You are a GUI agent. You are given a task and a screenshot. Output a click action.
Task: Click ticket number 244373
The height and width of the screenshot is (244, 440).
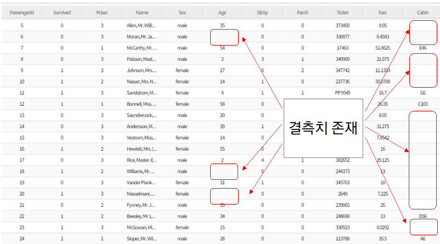(343, 172)
